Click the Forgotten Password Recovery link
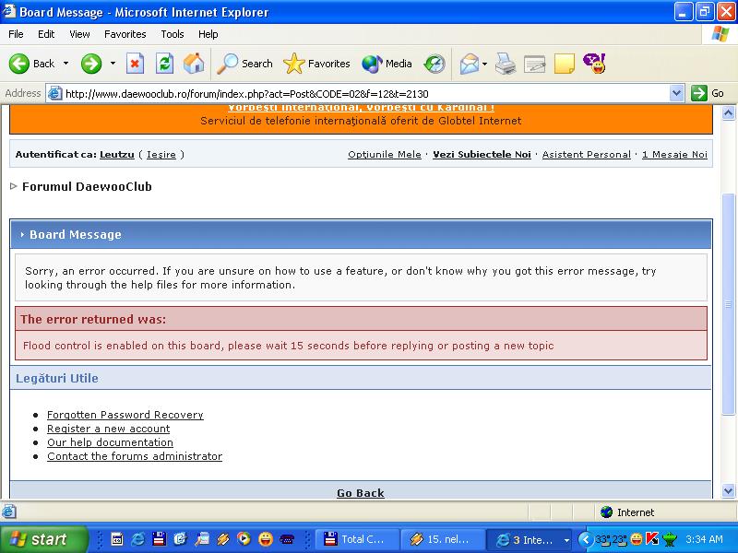Image resolution: width=738 pixels, height=553 pixels. click(x=125, y=415)
